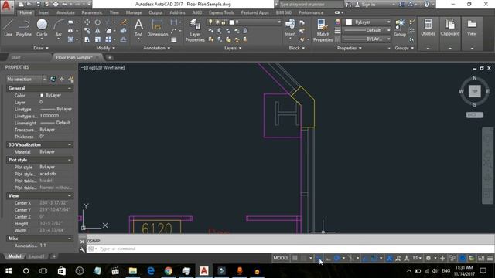Toggle object snap tracking in status bar
Image resolution: width=495 pixels, height=278 pixels.
pyautogui.click(x=365, y=258)
